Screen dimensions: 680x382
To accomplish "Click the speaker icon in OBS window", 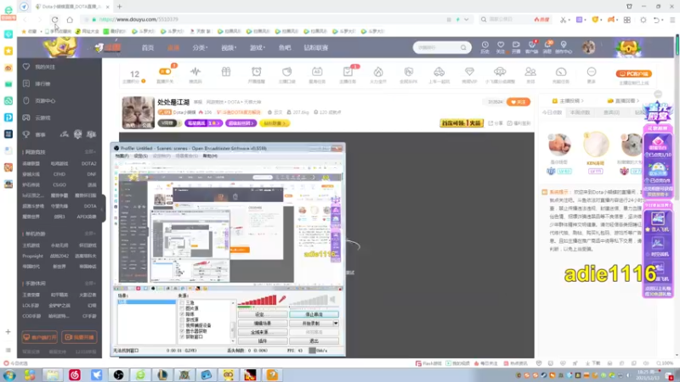I will tap(332, 299).
